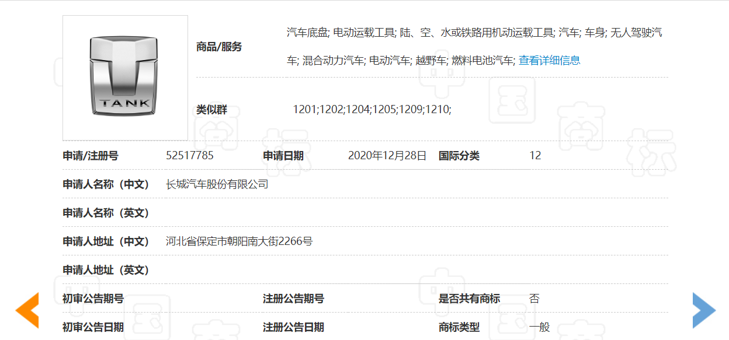Click the 是否共有商标 value 否
Image resolution: width=729 pixels, height=340 pixels.
coord(534,299)
